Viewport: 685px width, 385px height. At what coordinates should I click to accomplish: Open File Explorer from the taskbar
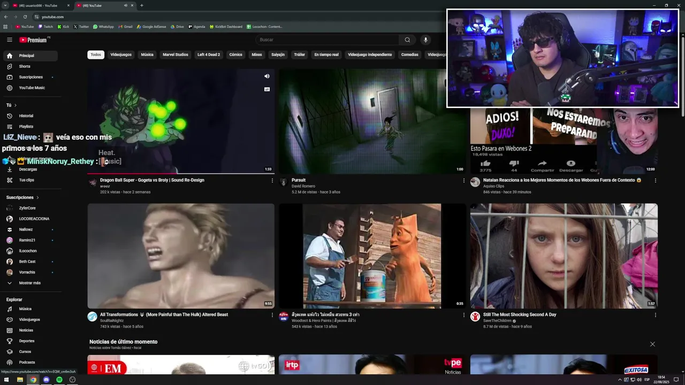[20, 380]
